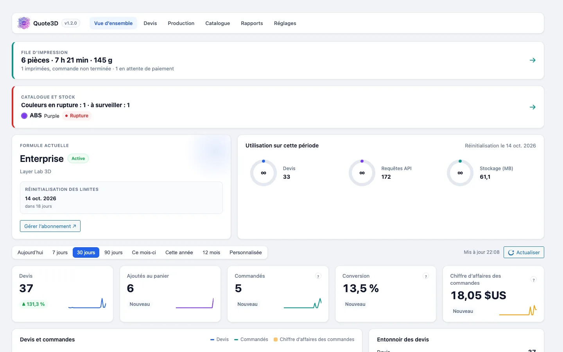Click the Nouveau badge on the Conversion card

[355, 304]
